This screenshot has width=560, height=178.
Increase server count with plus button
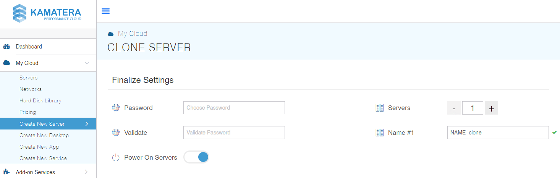click(491, 108)
